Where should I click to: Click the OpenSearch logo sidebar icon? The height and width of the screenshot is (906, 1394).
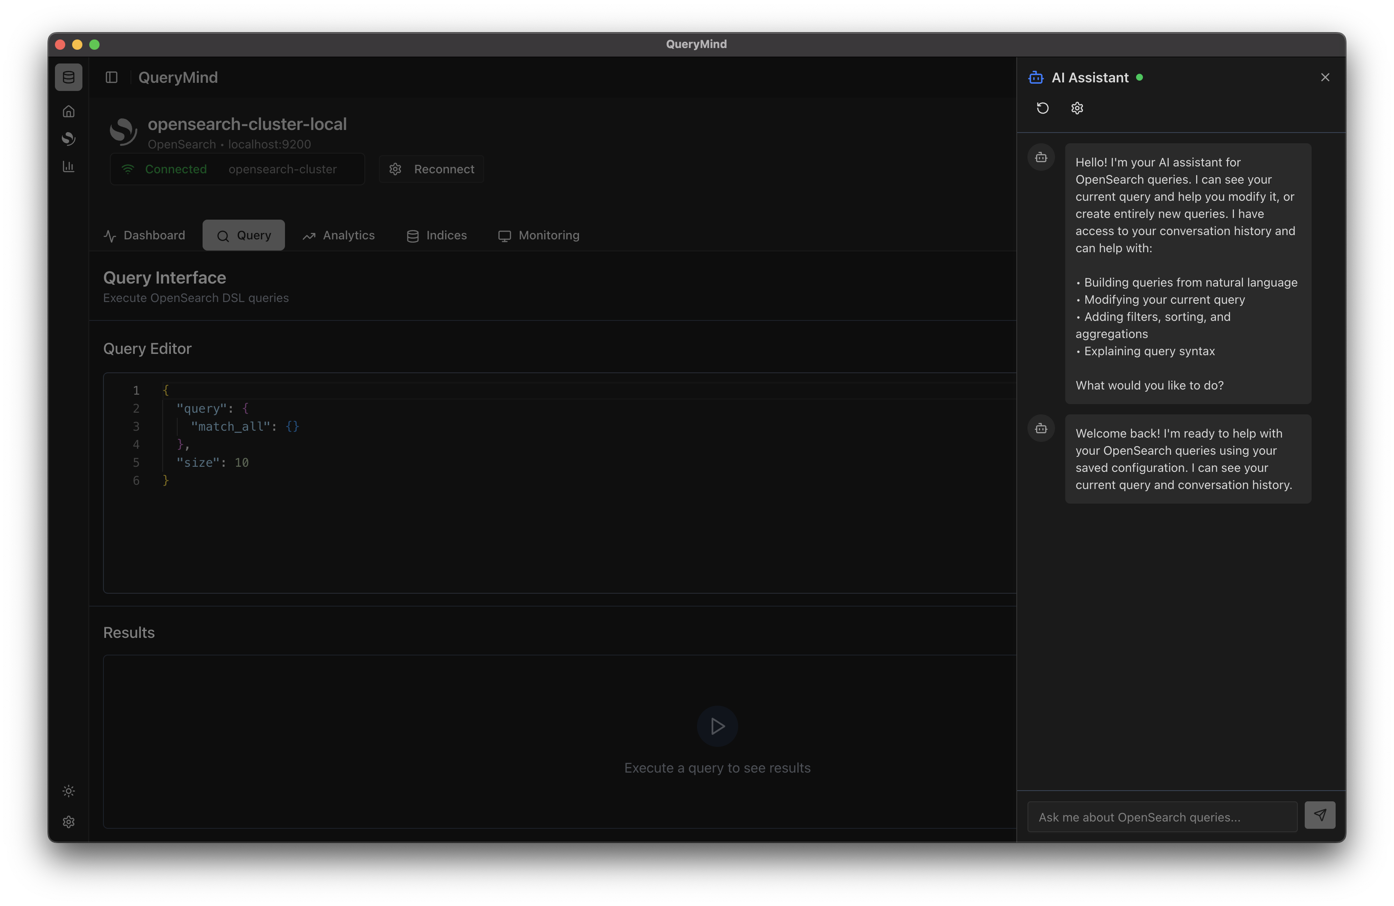[69, 139]
